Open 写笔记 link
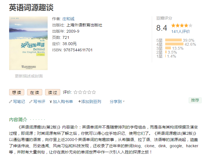 tap(19, 102)
